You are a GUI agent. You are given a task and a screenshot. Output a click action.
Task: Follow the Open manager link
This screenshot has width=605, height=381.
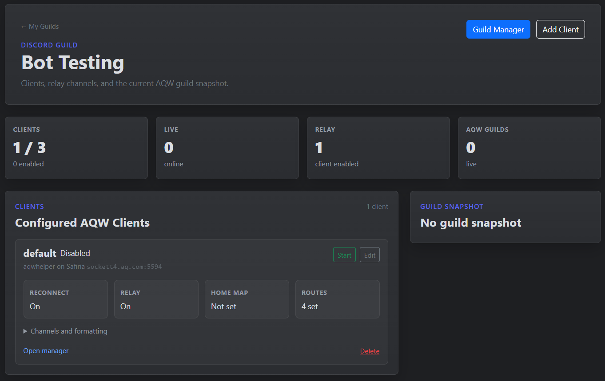(x=46, y=351)
